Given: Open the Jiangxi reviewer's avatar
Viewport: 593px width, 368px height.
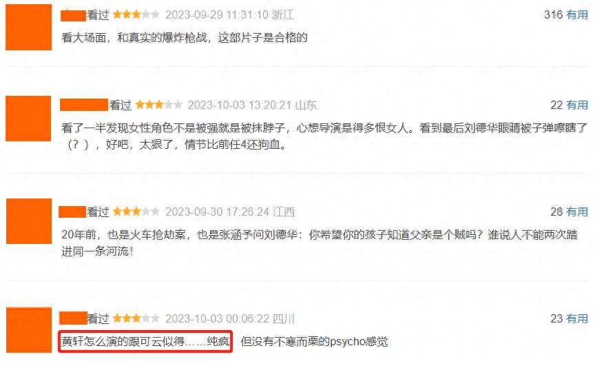Looking at the screenshot, I should [29, 221].
